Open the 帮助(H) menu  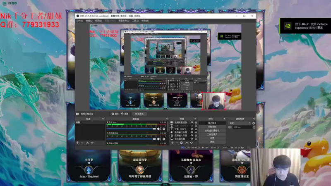[x=145, y=21]
